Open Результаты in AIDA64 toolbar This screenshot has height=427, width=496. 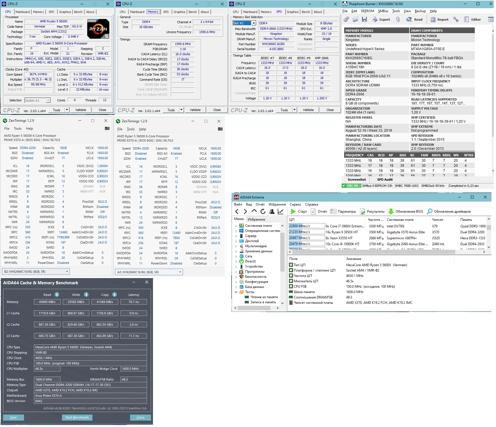tap(372, 212)
